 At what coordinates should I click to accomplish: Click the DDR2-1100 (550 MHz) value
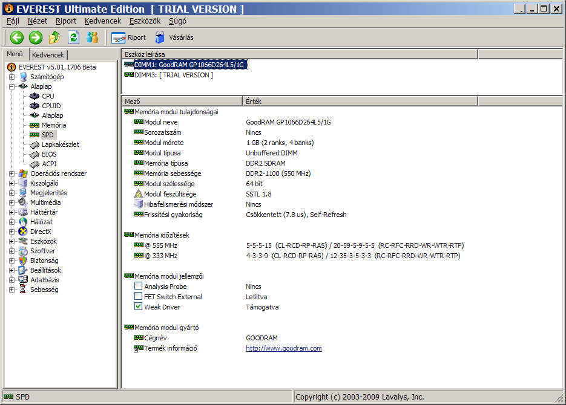278,173
